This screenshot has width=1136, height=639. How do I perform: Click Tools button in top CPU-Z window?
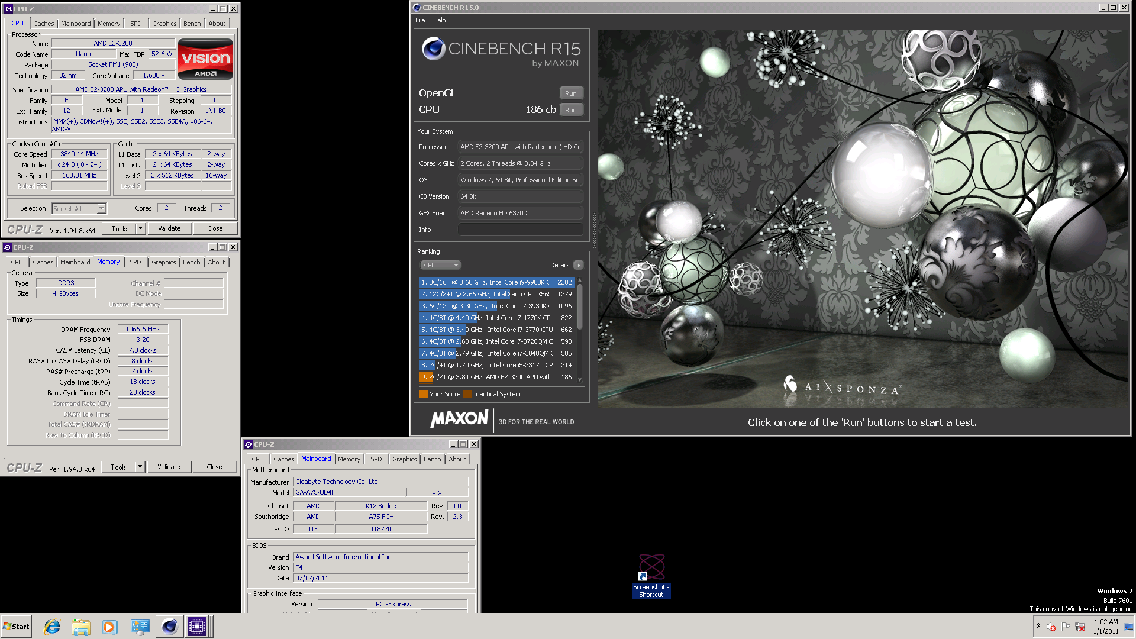click(119, 228)
